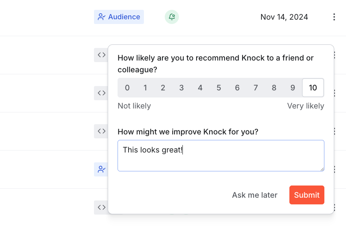Select rating 3 on the survey scale
Screen dimensions: 346x226
point(181,88)
